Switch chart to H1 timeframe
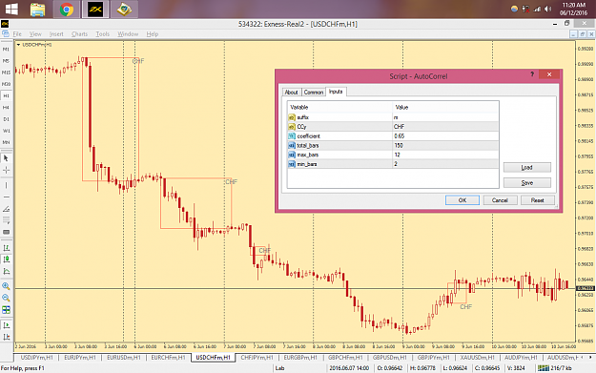Viewport: 596px width, 373px height. pos(6,95)
